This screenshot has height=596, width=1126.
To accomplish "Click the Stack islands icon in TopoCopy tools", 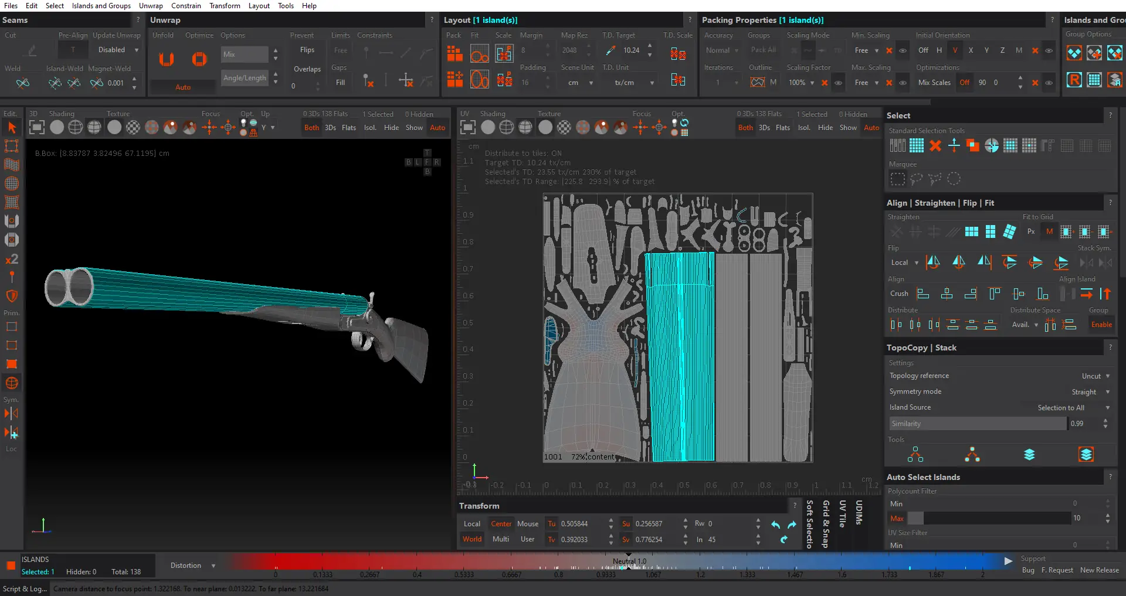I will [x=1029, y=455].
